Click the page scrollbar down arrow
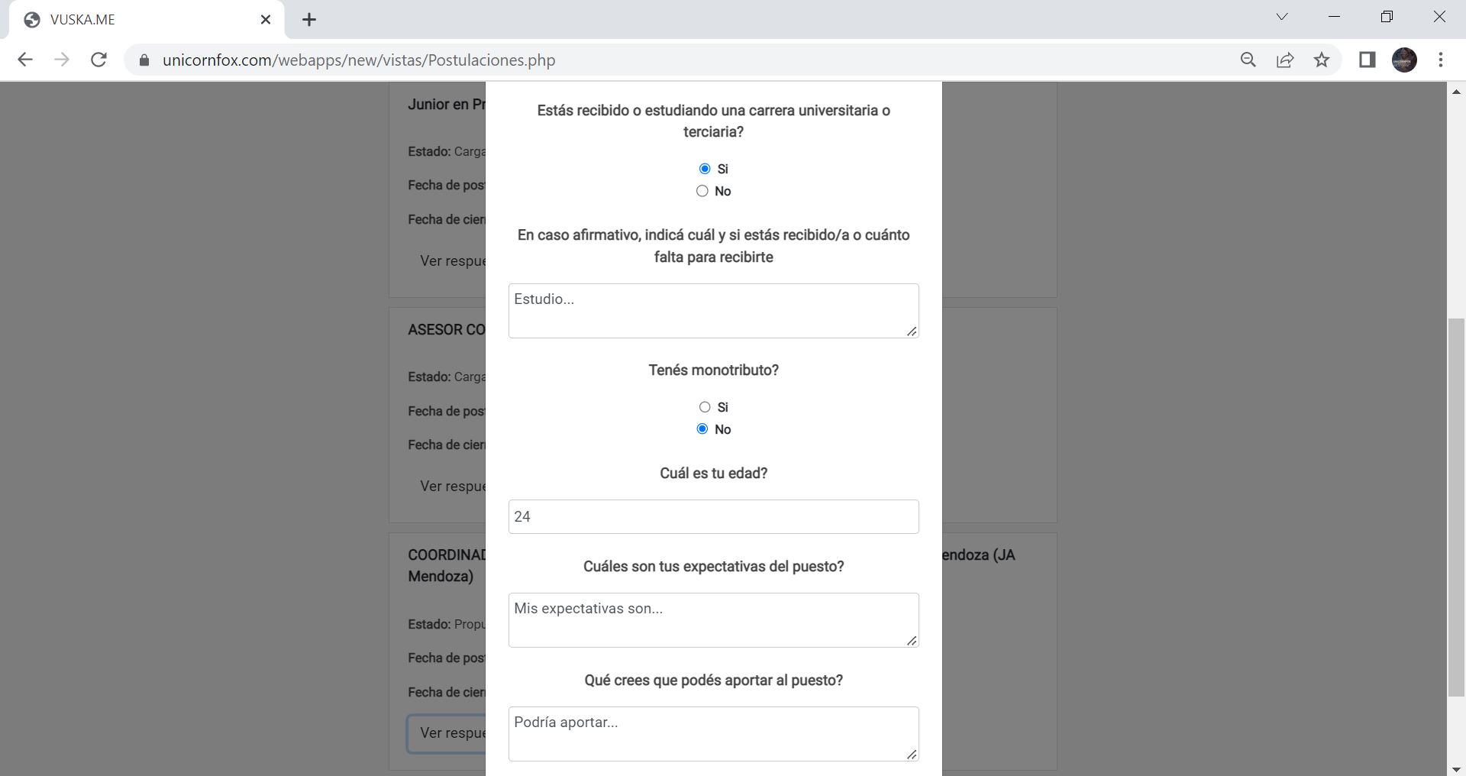The image size is (1466, 776). coord(1456,768)
